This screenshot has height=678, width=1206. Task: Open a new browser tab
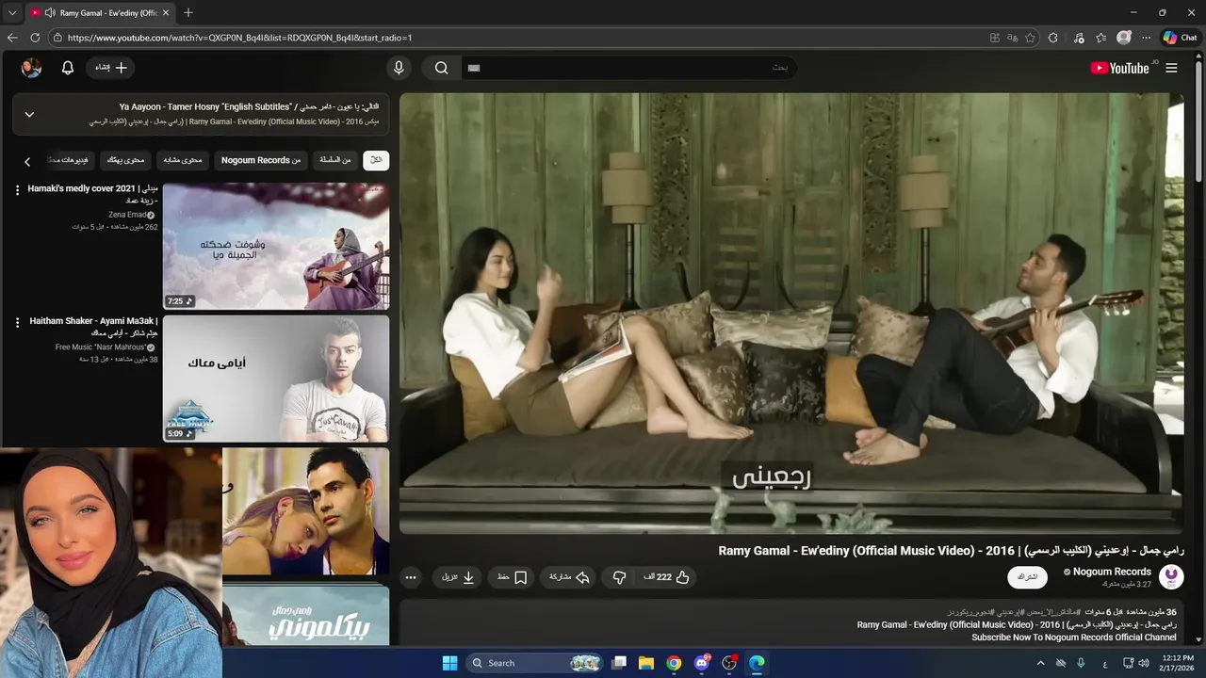click(x=188, y=12)
